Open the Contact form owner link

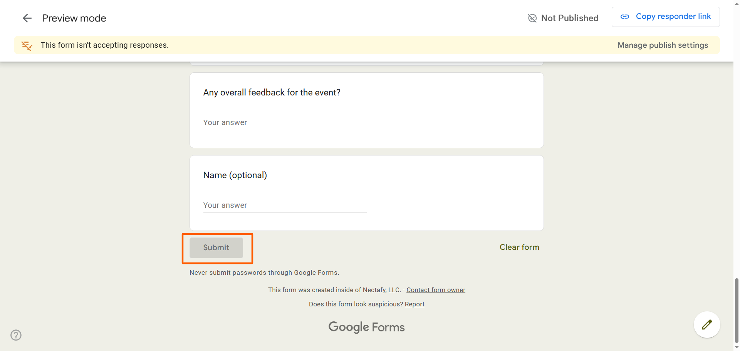(x=436, y=290)
